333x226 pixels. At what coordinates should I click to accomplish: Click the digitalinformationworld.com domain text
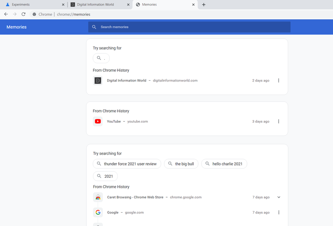pyautogui.click(x=175, y=80)
